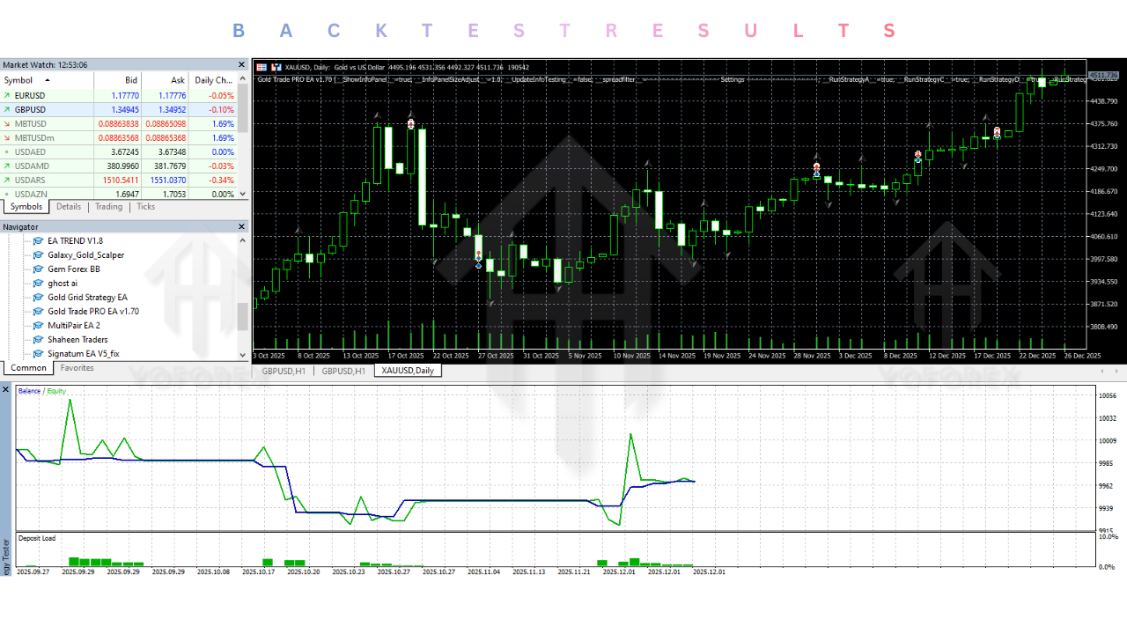This screenshot has height=634, width=1127.
Task: Open the Ticks tab in Market Watch
Action: [x=145, y=207]
